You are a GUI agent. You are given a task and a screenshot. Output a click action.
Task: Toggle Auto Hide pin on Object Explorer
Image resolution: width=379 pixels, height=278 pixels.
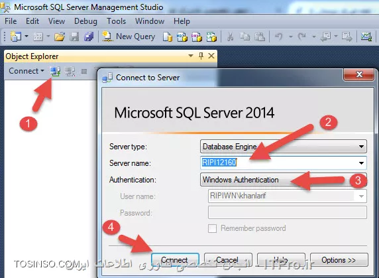point(201,56)
